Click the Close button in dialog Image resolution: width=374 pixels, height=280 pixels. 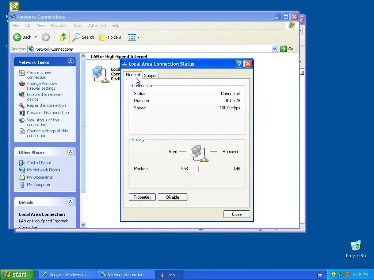click(237, 214)
